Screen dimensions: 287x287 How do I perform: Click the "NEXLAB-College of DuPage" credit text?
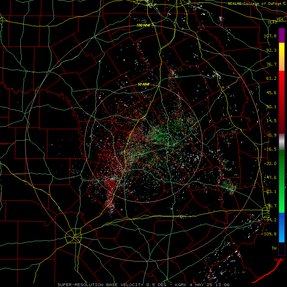pyautogui.click(x=255, y=4)
